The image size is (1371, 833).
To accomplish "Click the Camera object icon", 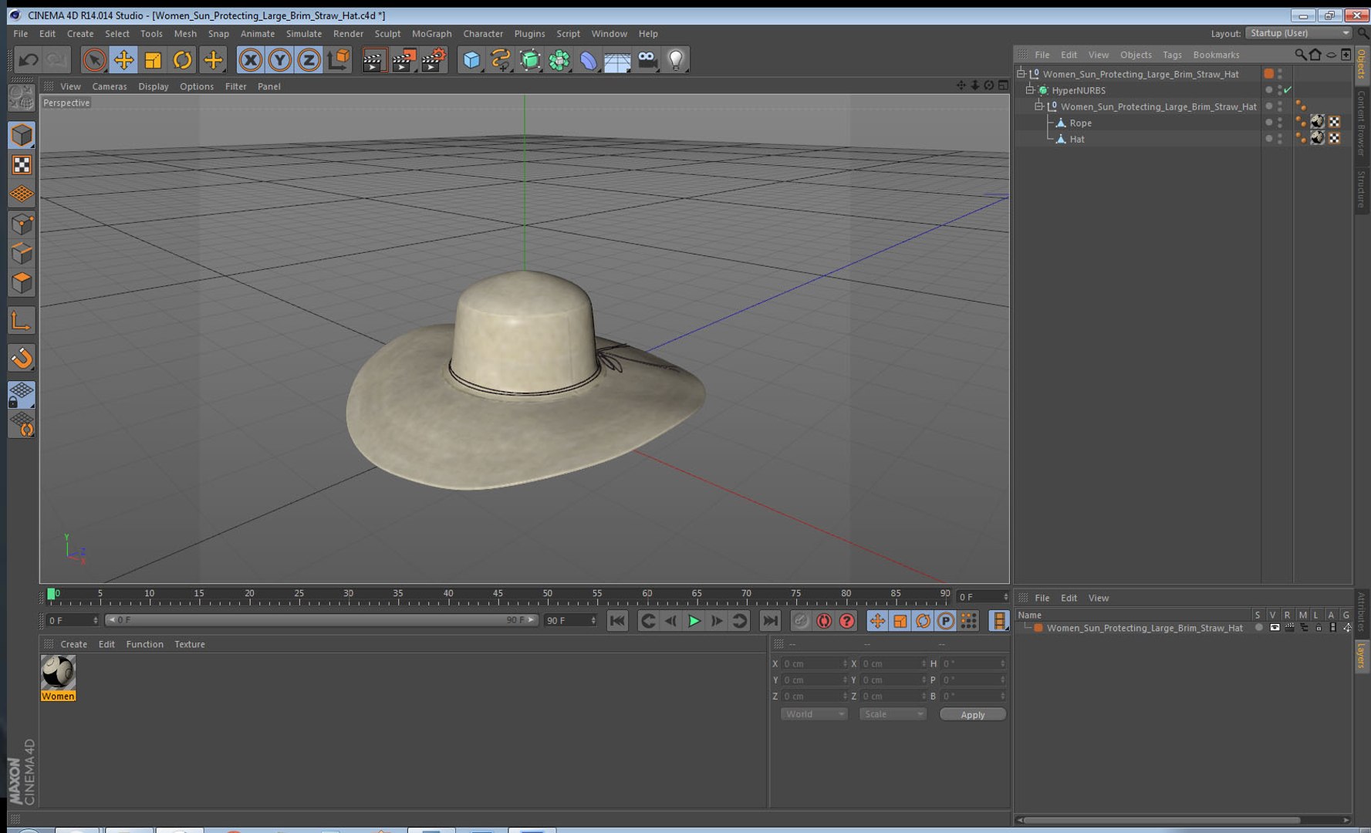I will click(x=647, y=60).
